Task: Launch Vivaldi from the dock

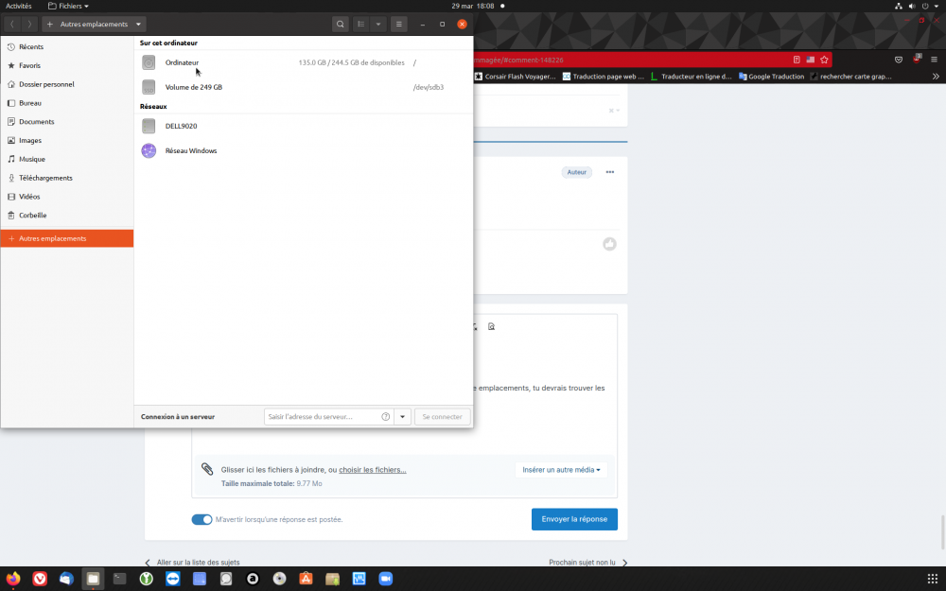Action: coord(40,579)
